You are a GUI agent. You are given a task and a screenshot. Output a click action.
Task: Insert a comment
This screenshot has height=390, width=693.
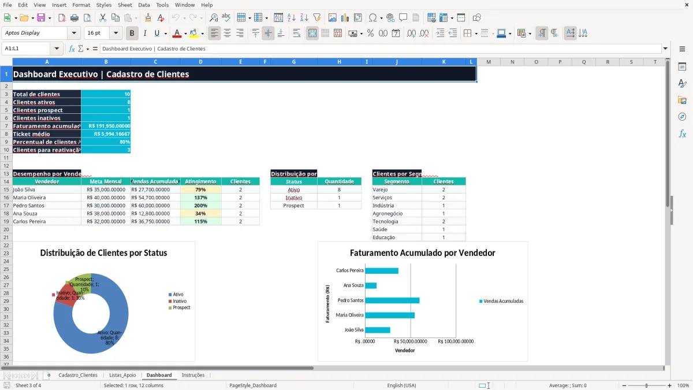403,18
